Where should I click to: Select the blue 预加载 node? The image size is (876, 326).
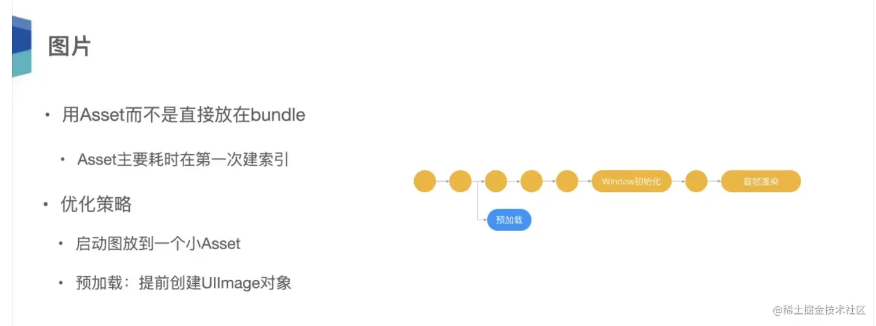tap(509, 220)
